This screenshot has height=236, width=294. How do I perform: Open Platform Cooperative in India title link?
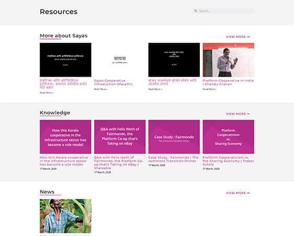pos(228,82)
